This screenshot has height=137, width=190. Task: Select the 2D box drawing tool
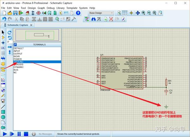point(3,112)
